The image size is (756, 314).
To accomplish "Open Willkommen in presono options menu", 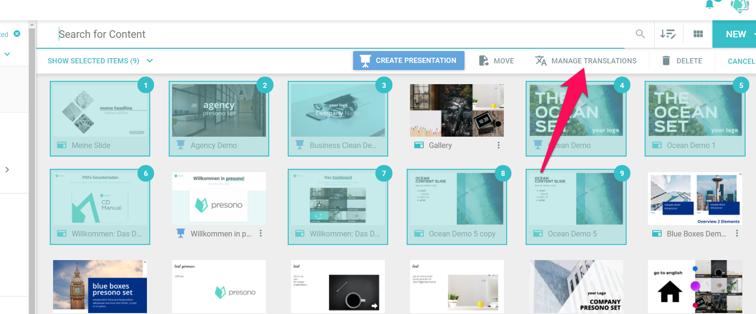I will [260, 234].
